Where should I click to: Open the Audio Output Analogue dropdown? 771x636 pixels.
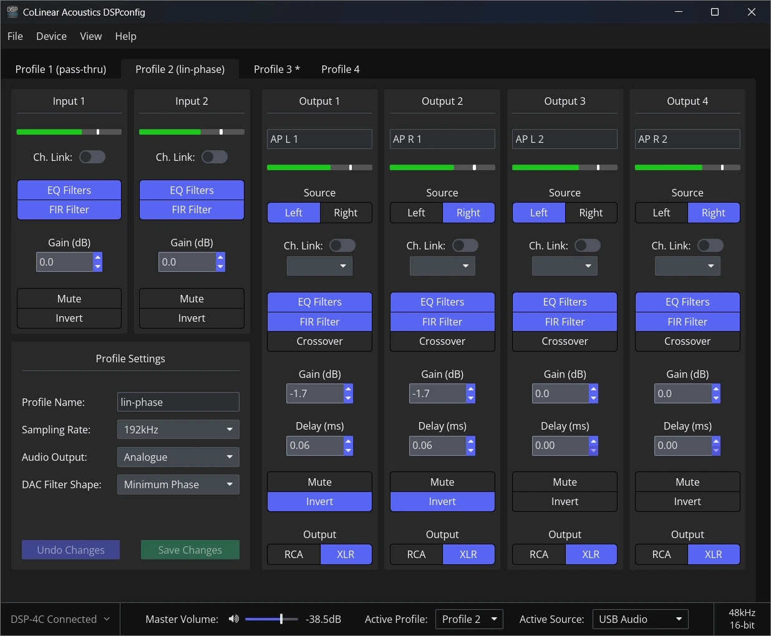point(178,457)
